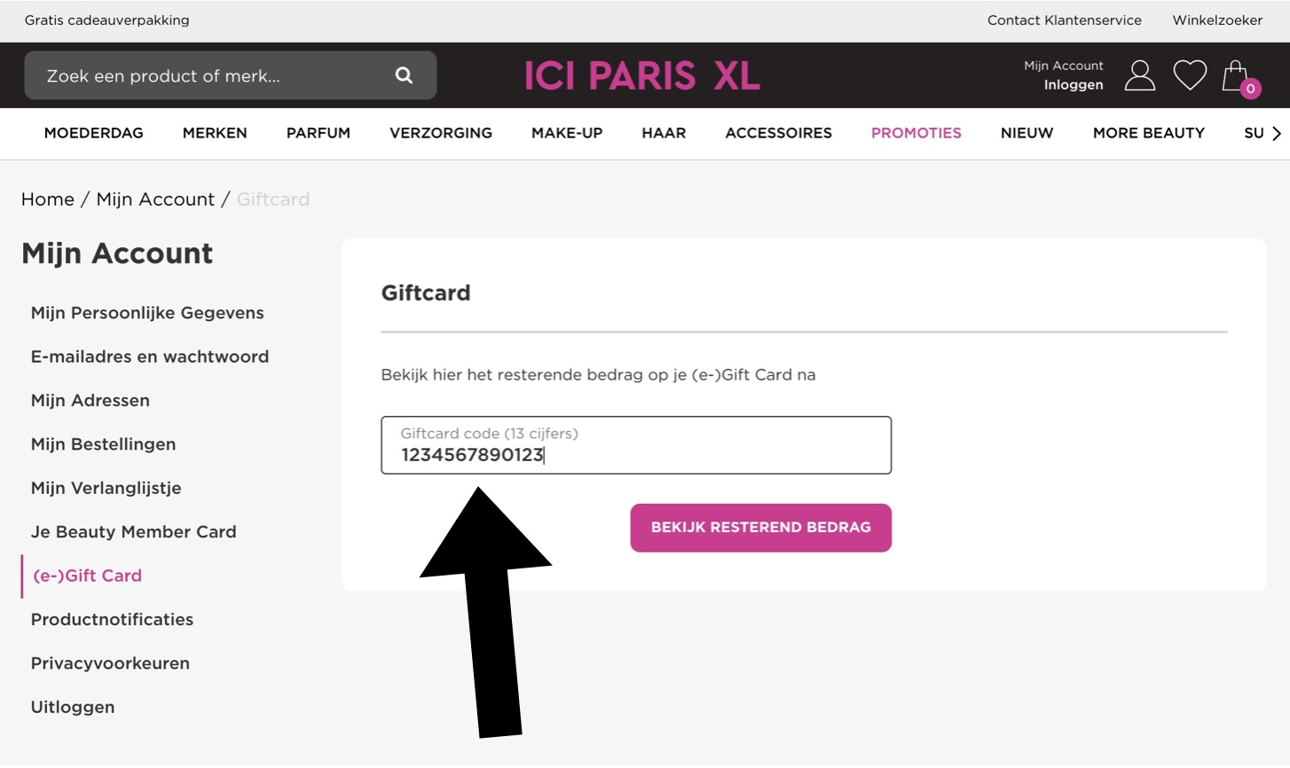Click Uitloggen to log out
This screenshot has height=768, width=1290.
(x=73, y=707)
